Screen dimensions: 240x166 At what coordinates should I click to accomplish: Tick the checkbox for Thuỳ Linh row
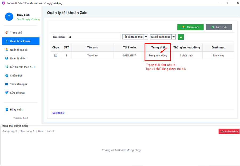coord(56,56)
